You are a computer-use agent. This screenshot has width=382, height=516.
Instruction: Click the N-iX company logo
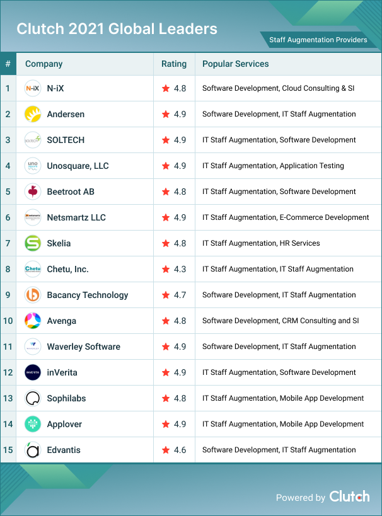33,88
